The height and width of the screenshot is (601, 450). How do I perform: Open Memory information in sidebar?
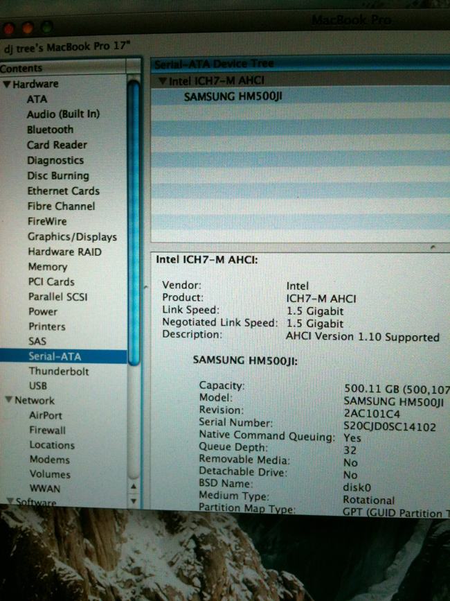pos(47,267)
